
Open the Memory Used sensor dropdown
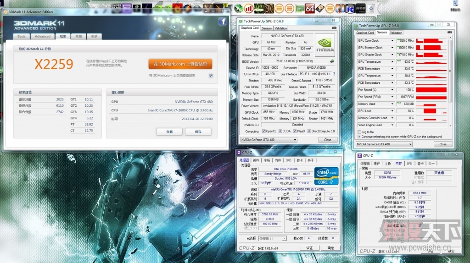coord(392,104)
